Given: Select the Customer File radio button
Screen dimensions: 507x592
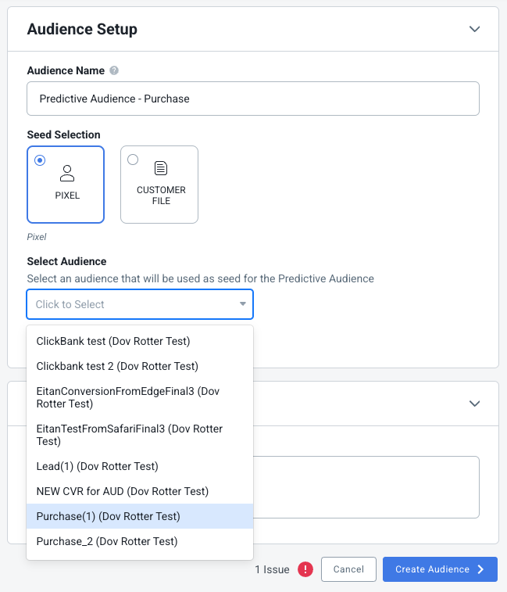Looking at the screenshot, I should pyautogui.click(x=133, y=160).
